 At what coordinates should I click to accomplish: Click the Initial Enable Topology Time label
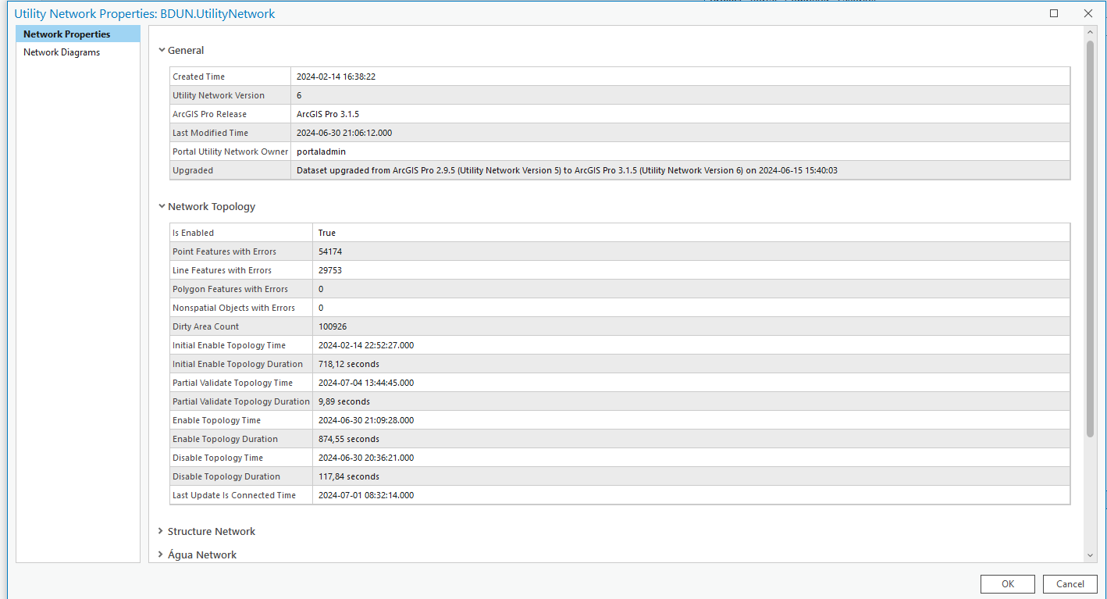[x=230, y=345]
